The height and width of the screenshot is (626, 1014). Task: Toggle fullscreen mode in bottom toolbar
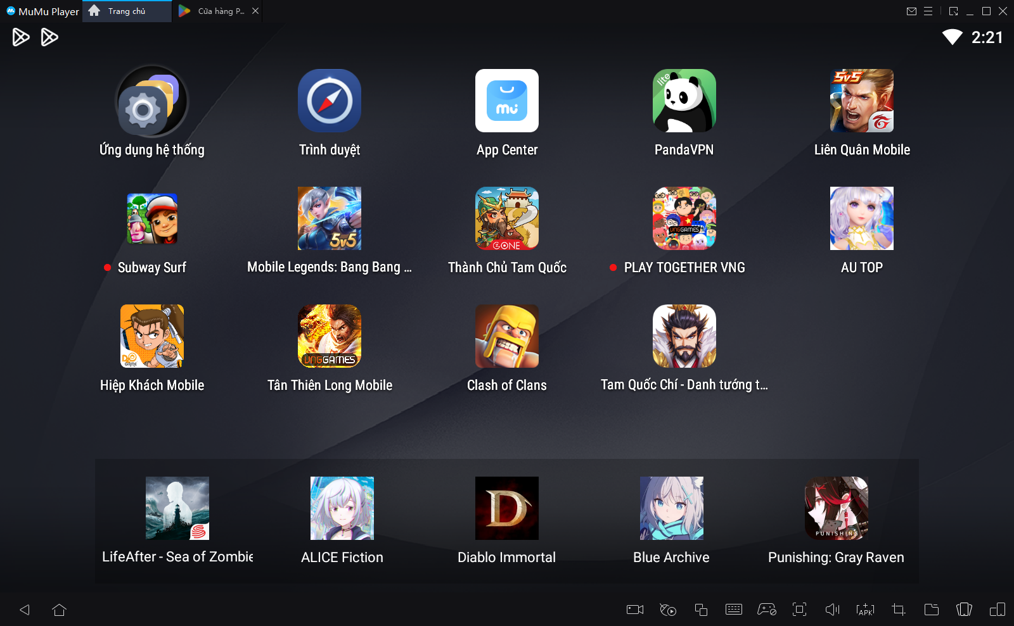point(799,610)
